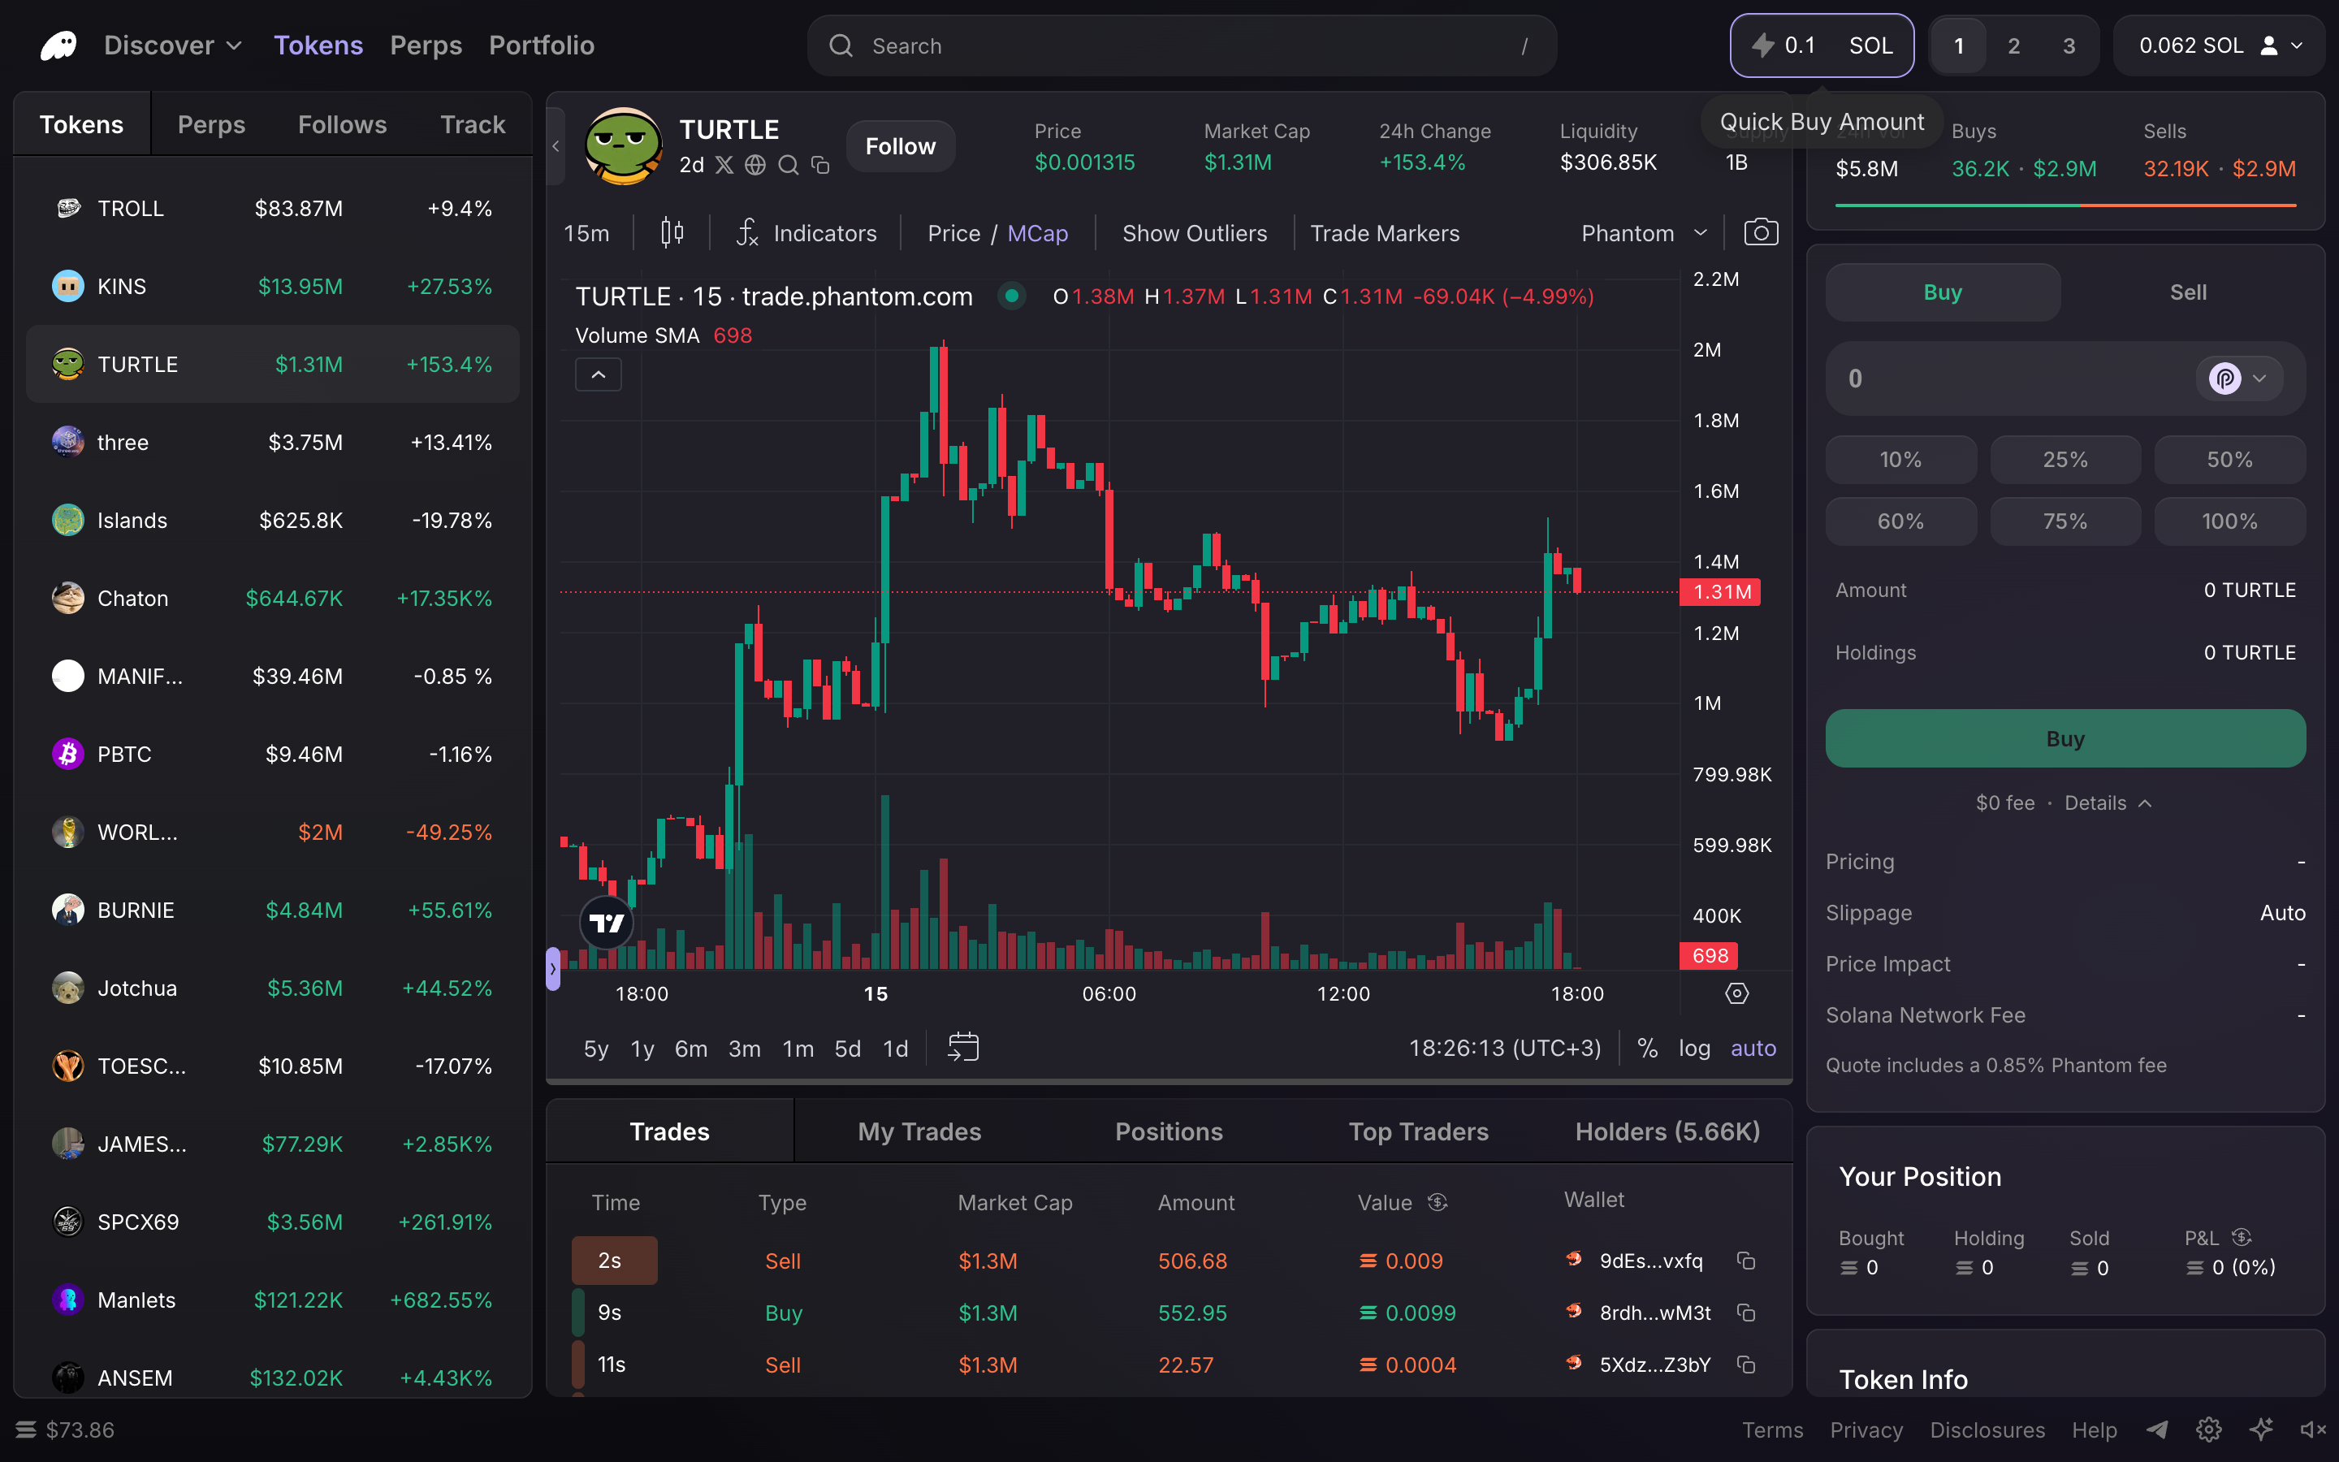The height and width of the screenshot is (1462, 2339).
Task: Click the P&L currency switch icon
Action: (x=2242, y=1238)
